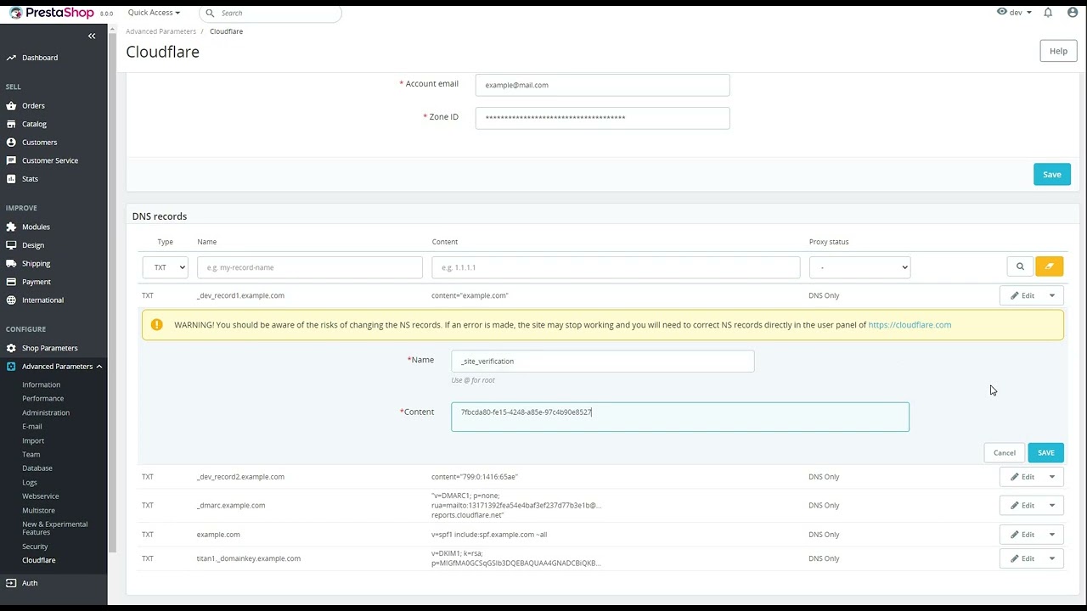Reset filters with the orange eraser button

point(1050,266)
